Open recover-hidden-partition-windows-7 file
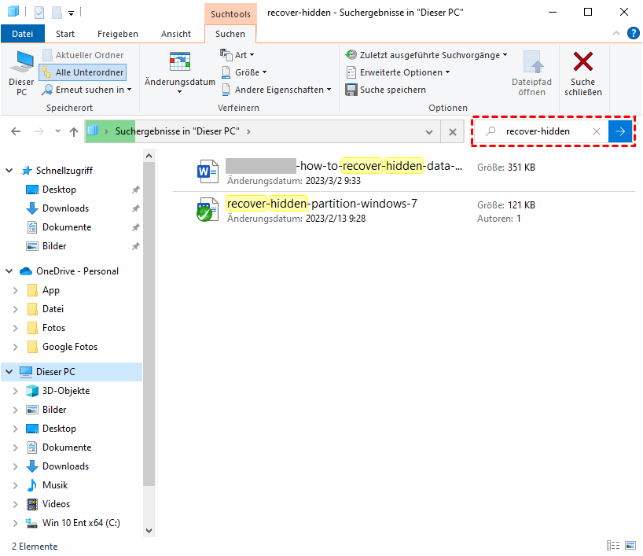643x556 pixels. [x=322, y=204]
